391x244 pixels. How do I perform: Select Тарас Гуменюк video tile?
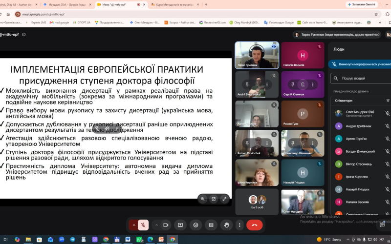pyautogui.click(x=257, y=55)
